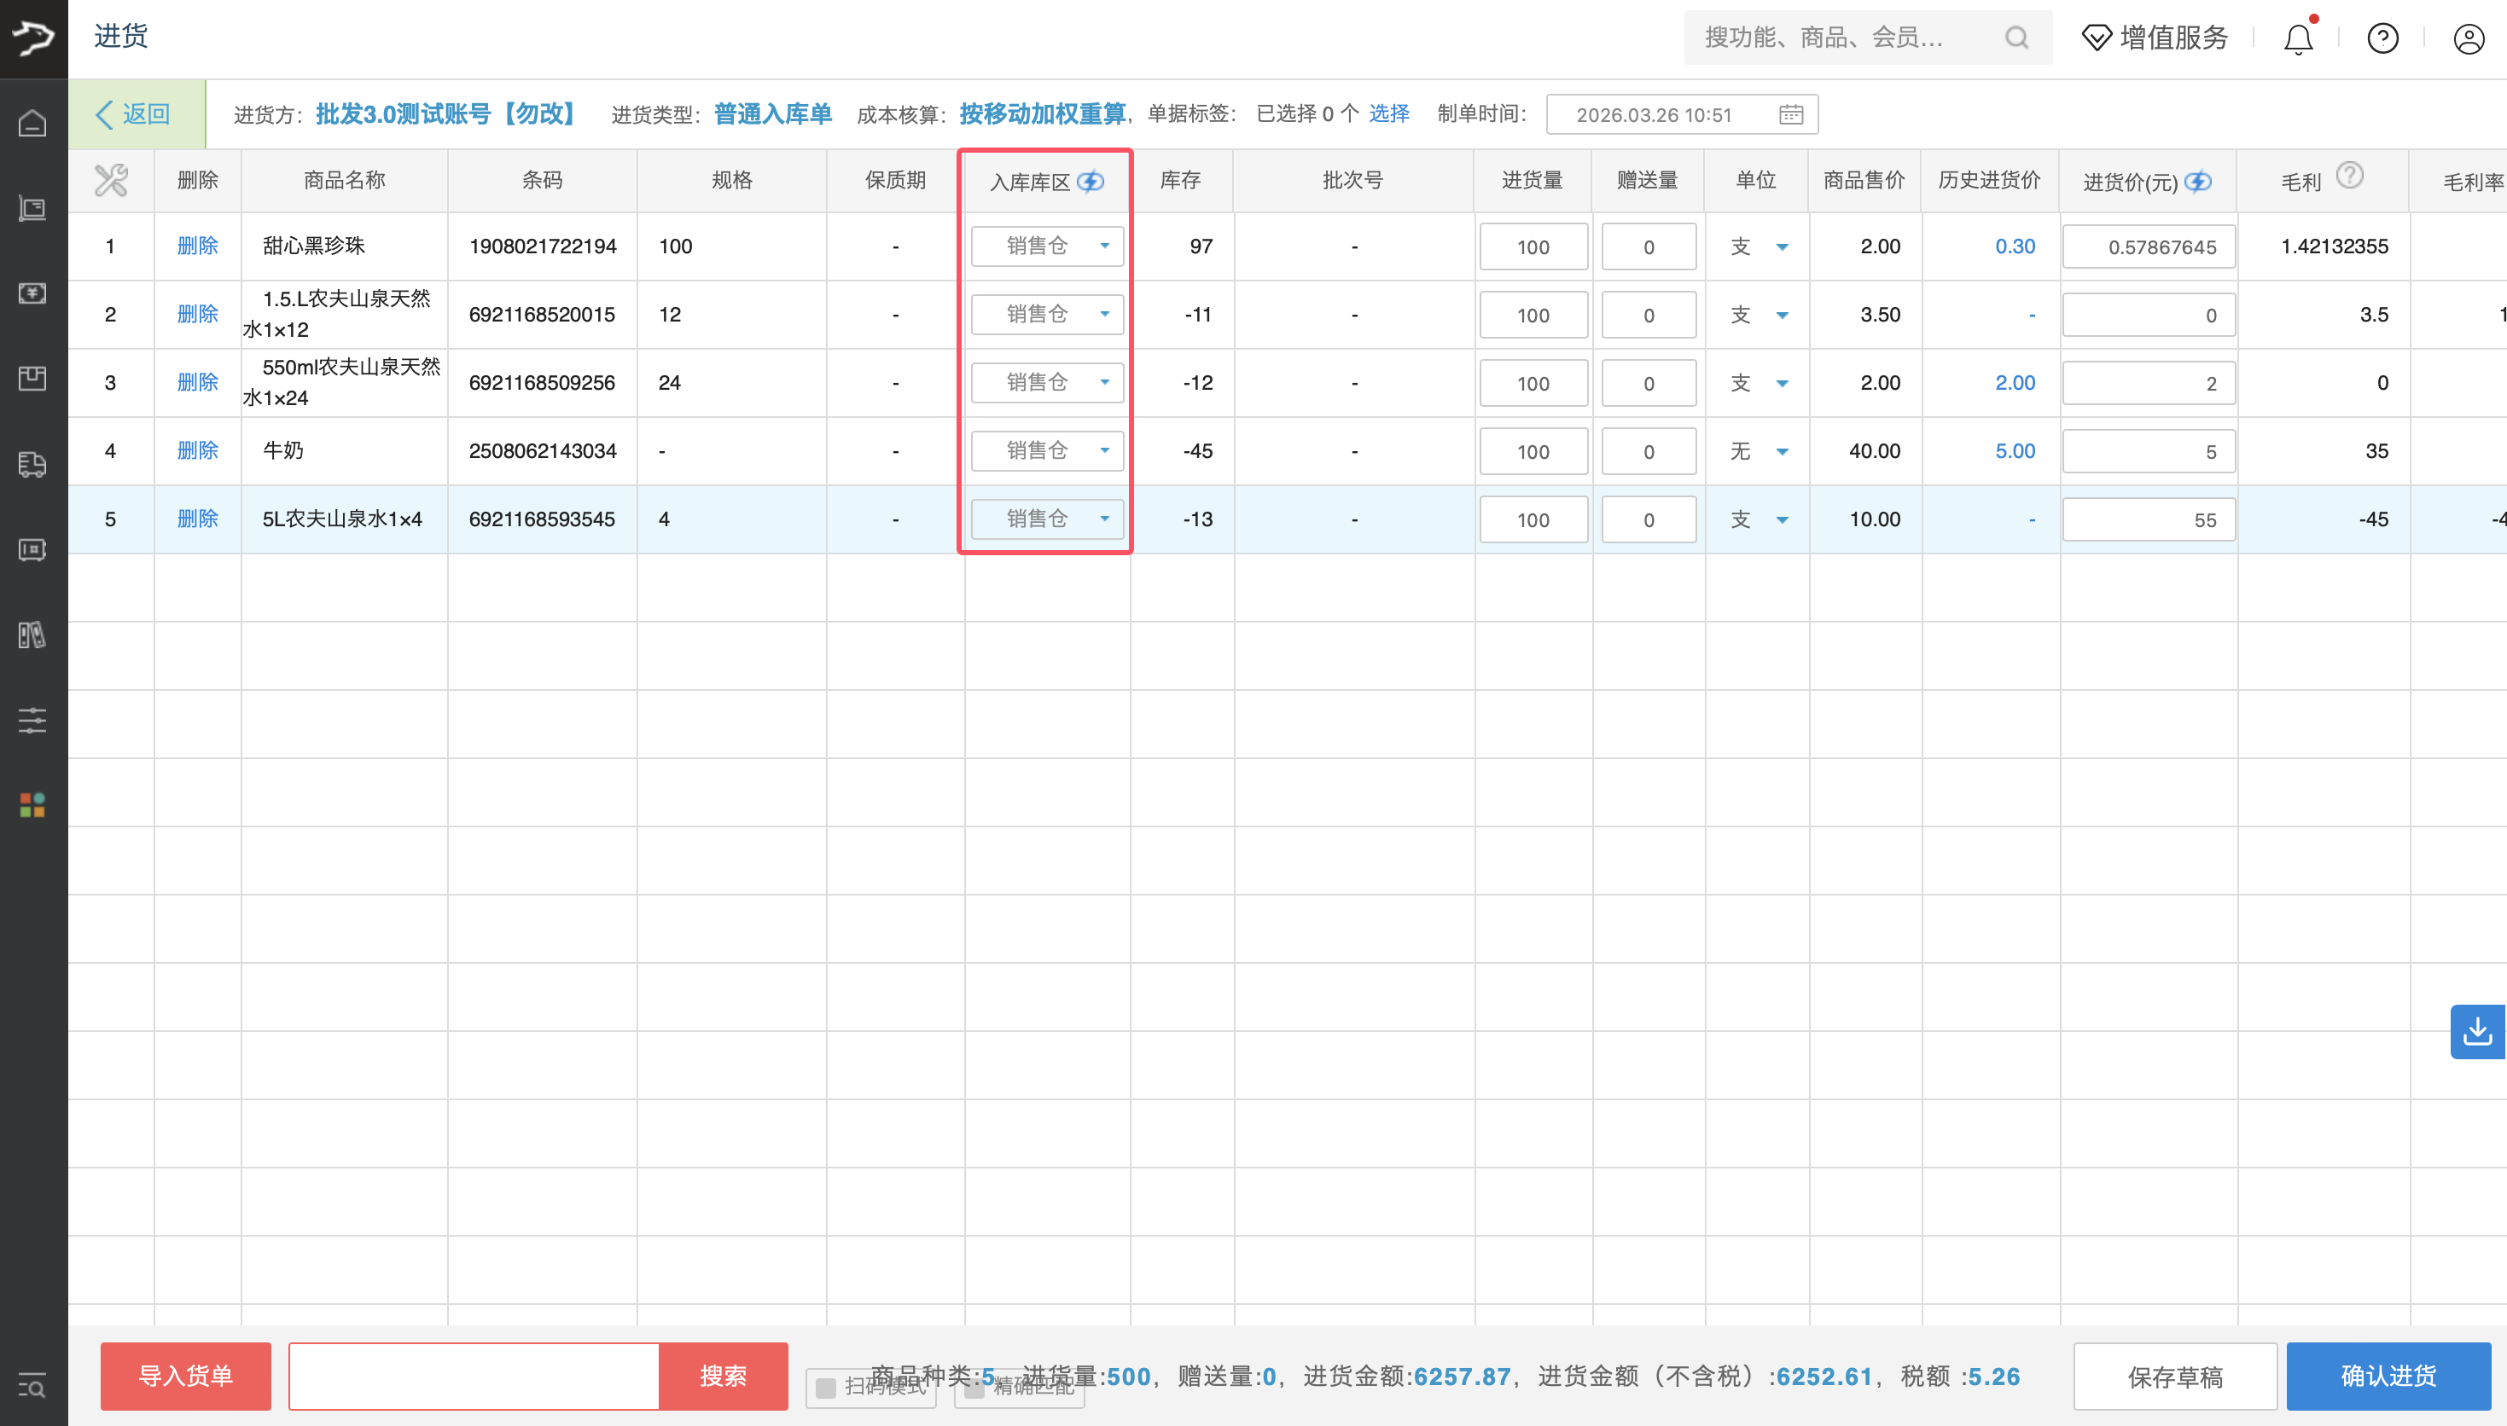Expand unit dropdown 支 for 甜心黑珍珠
2507x1426 pixels.
pos(1783,246)
